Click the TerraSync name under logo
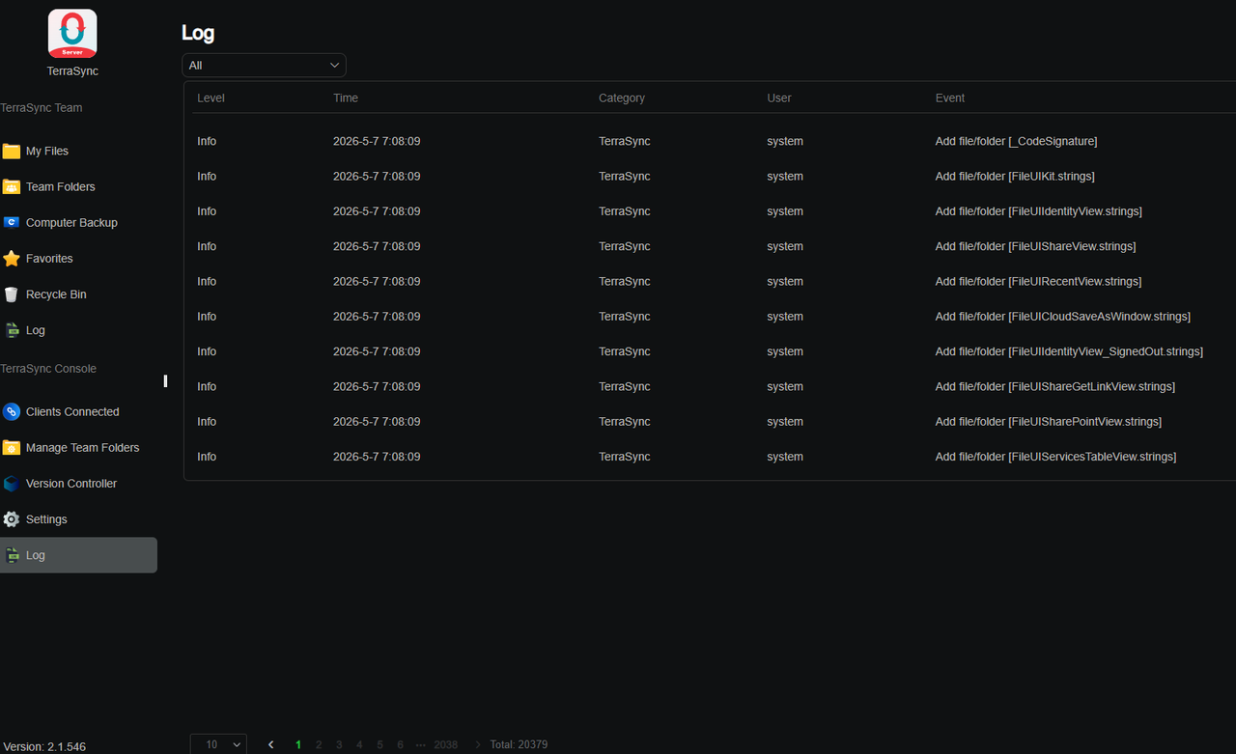The image size is (1236, 754). pos(72,71)
